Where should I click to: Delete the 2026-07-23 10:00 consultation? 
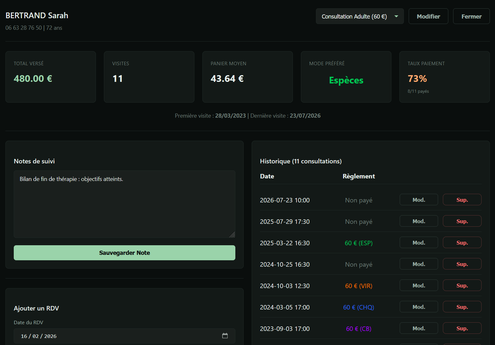tap(462, 200)
